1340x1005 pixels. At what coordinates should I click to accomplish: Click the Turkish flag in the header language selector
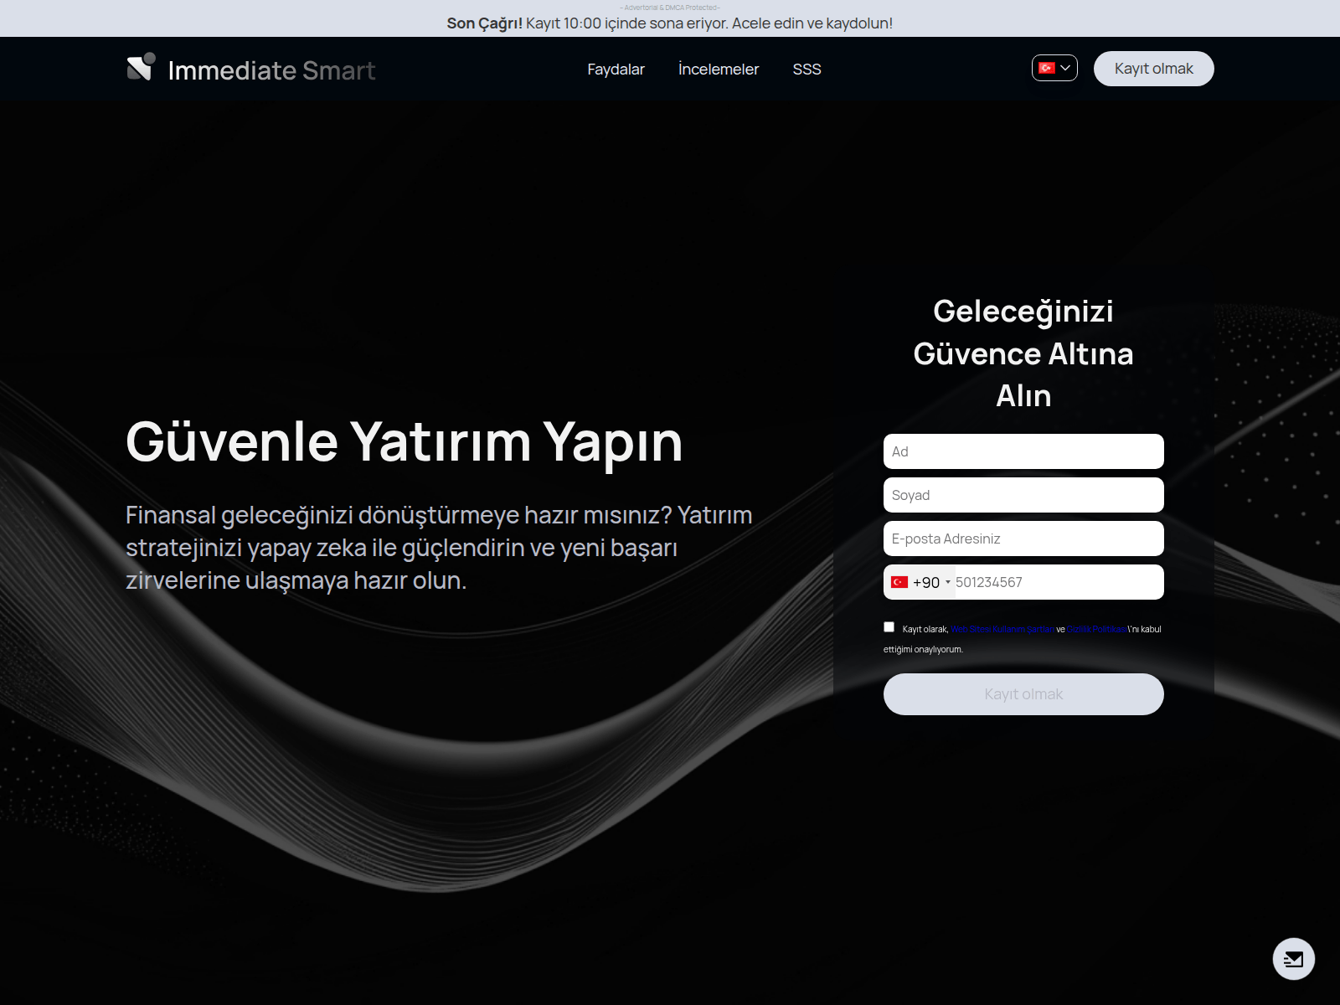click(1048, 68)
